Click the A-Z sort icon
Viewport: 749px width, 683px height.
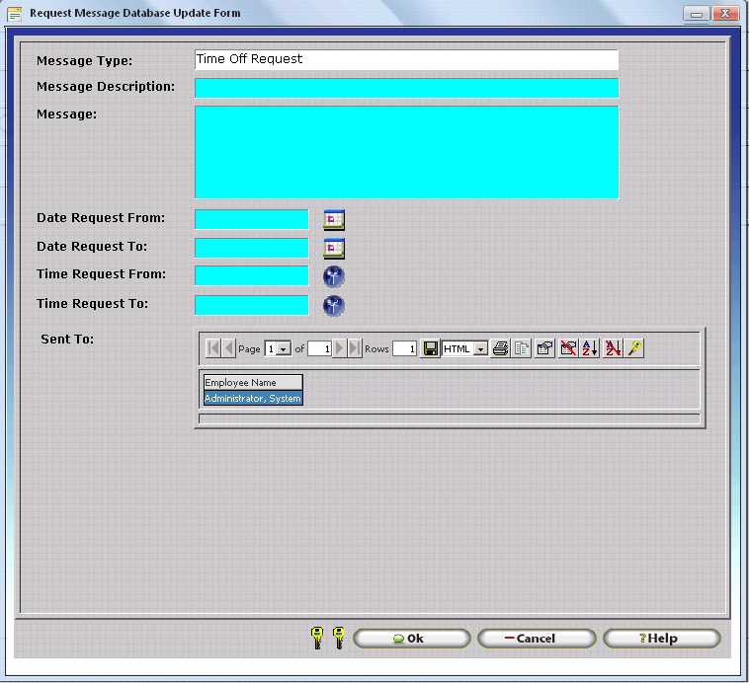(590, 348)
